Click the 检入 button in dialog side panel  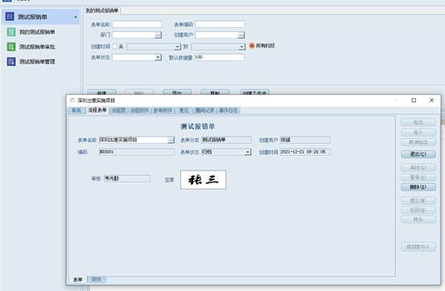coord(418,133)
